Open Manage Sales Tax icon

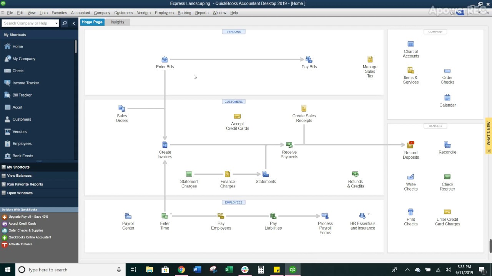tap(370, 59)
